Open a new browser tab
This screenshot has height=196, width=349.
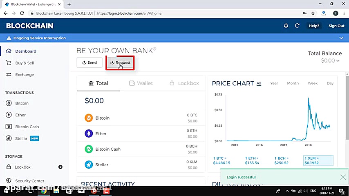tap(69, 4)
